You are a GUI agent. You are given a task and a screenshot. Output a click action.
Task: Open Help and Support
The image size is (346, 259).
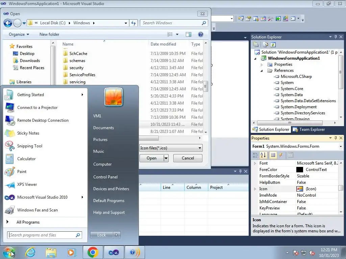point(109,212)
